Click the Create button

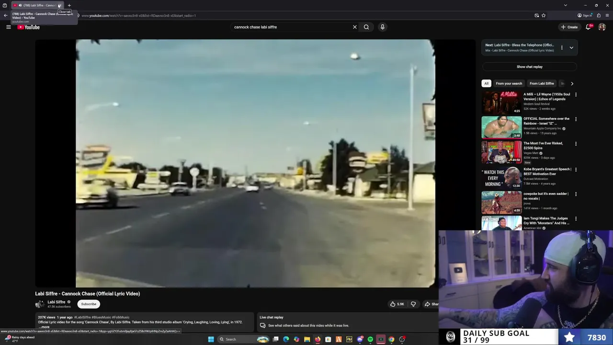point(569,27)
